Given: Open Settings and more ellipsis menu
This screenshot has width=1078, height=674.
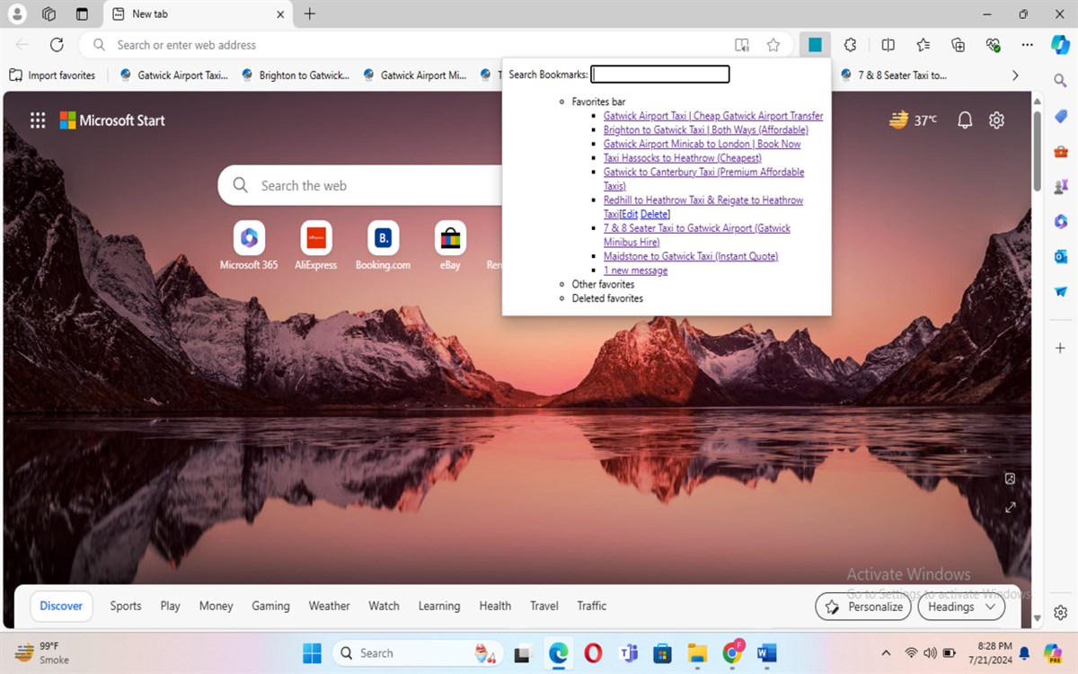Looking at the screenshot, I should (1027, 45).
